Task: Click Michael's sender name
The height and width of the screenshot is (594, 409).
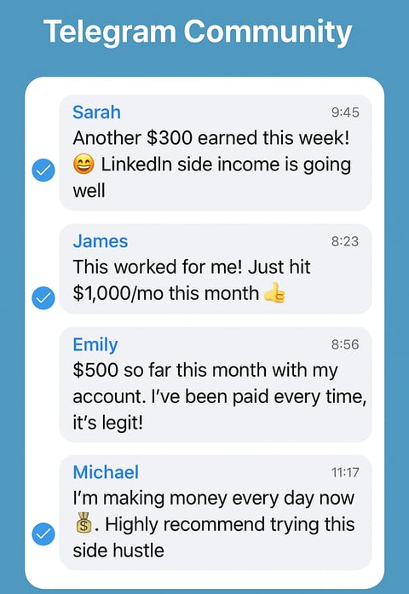Action: [x=106, y=472]
